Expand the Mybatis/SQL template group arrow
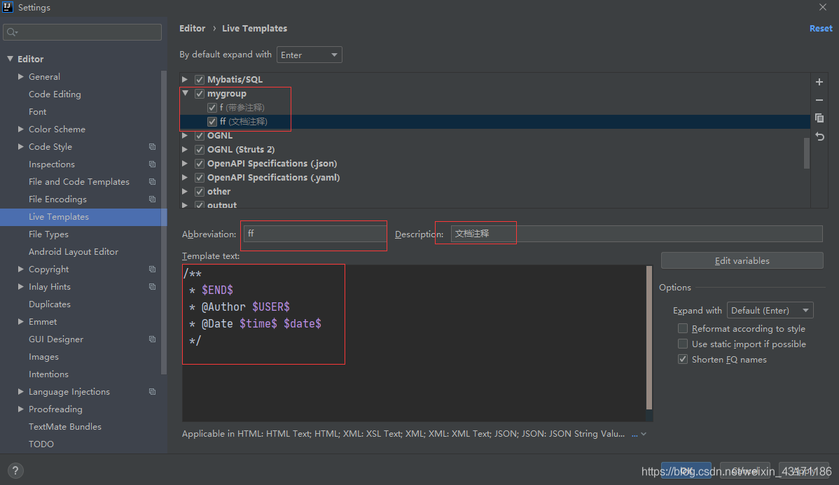This screenshot has height=485, width=839. (x=185, y=79)
